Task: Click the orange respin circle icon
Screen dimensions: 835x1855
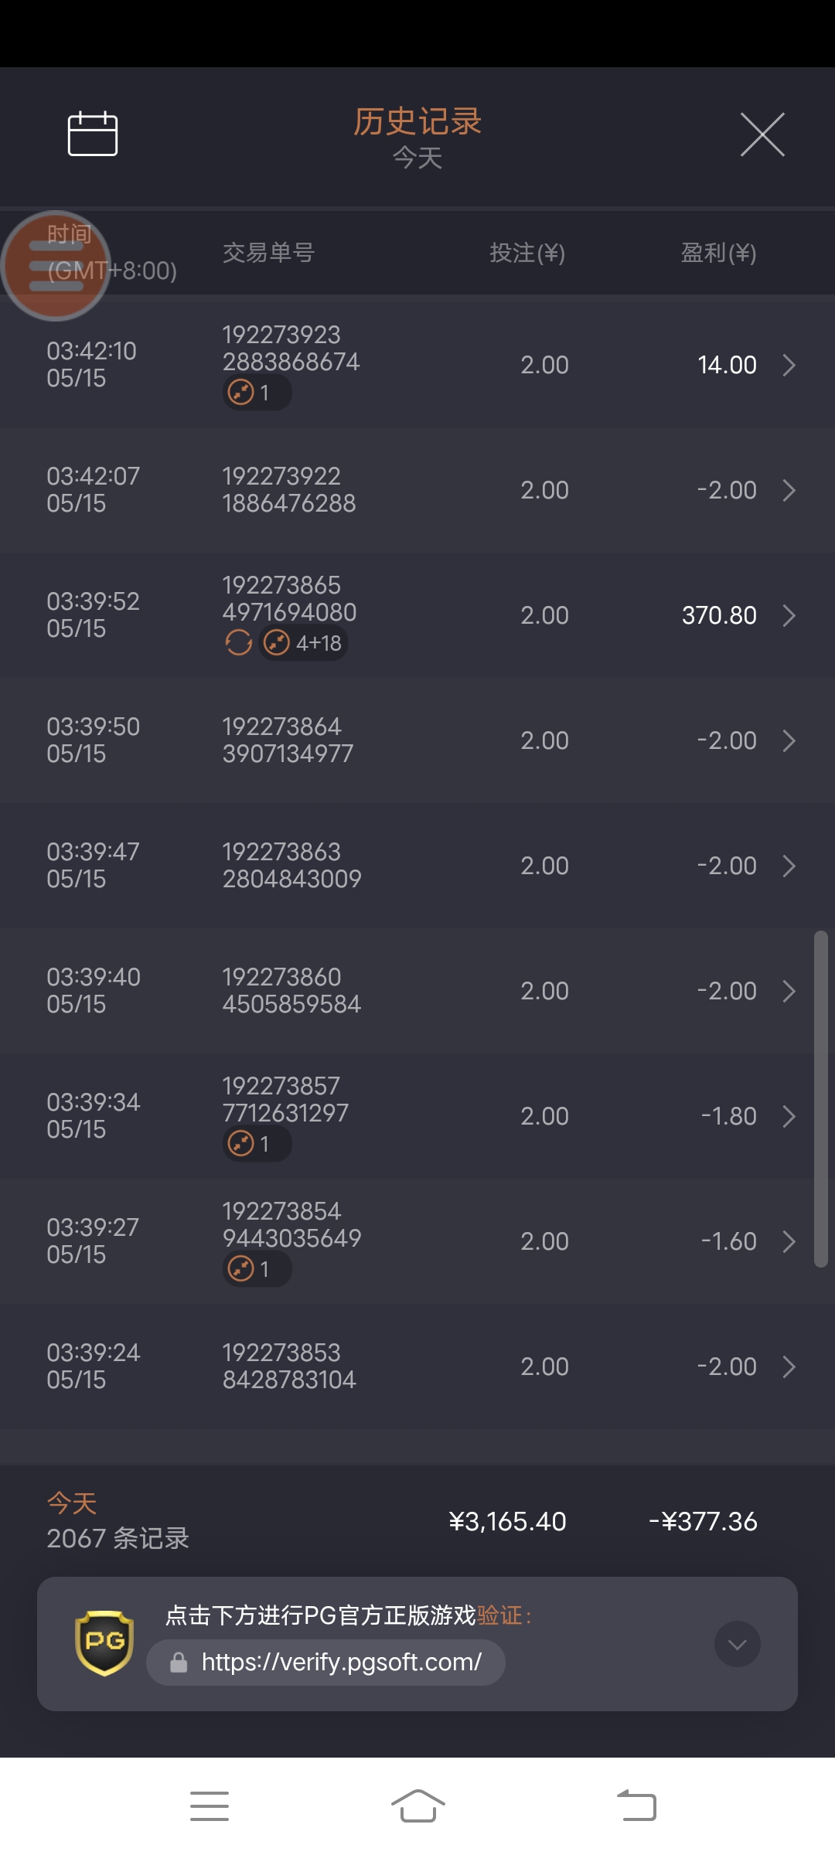Action: tap(238, 642)
